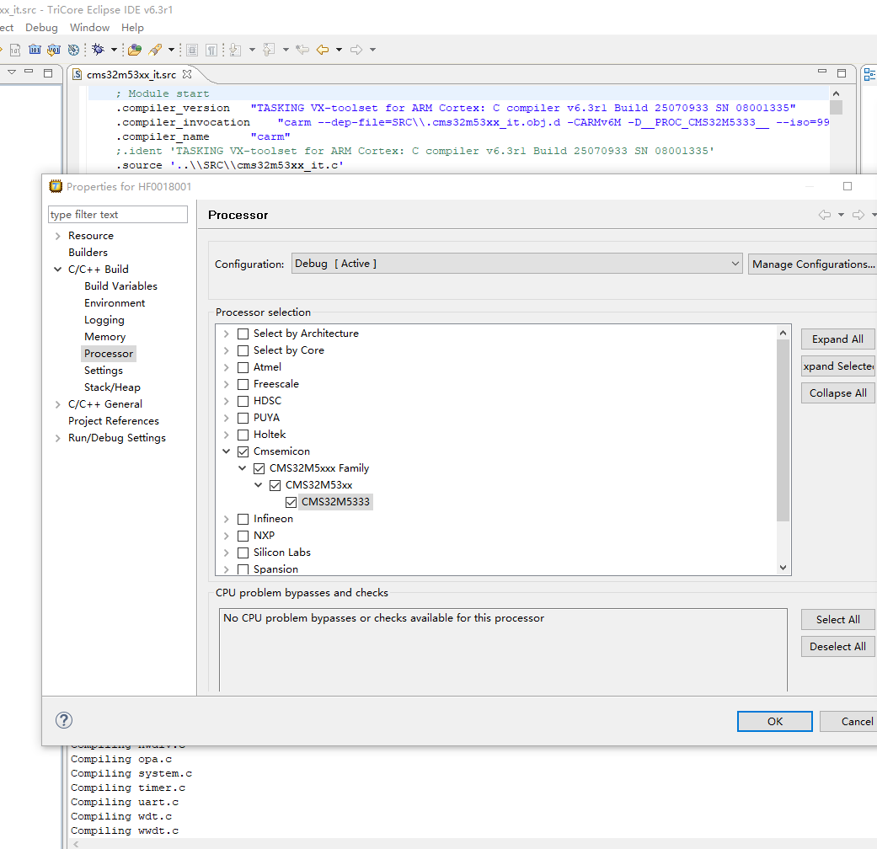
Task: Check the Select by Core checkbox
Action: pos(243,350)
